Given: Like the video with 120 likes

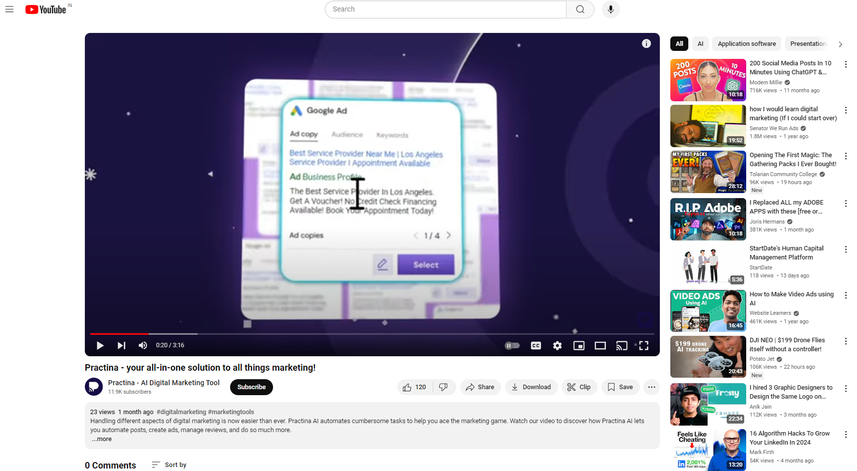Looking at the screenshot, I should coord(415,387).
